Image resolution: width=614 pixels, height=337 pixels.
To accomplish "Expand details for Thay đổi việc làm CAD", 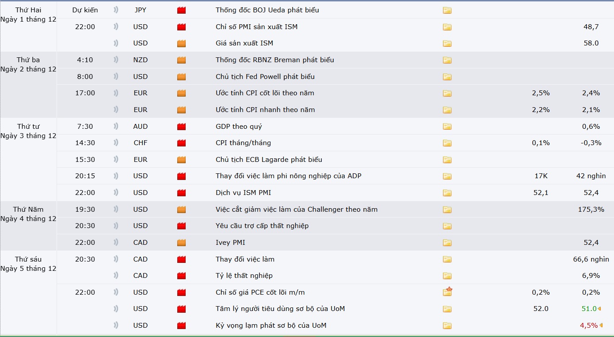I will click(x=447, y=259).
